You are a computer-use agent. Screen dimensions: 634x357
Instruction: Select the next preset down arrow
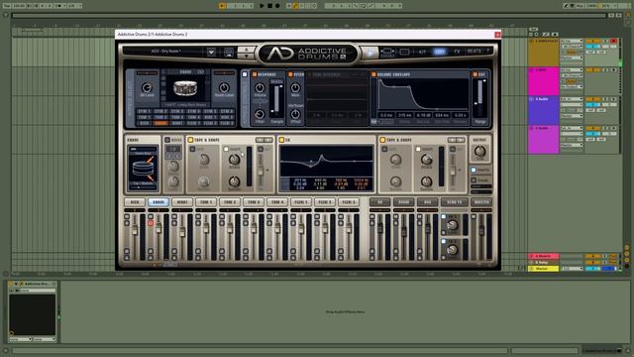(247, 56)
